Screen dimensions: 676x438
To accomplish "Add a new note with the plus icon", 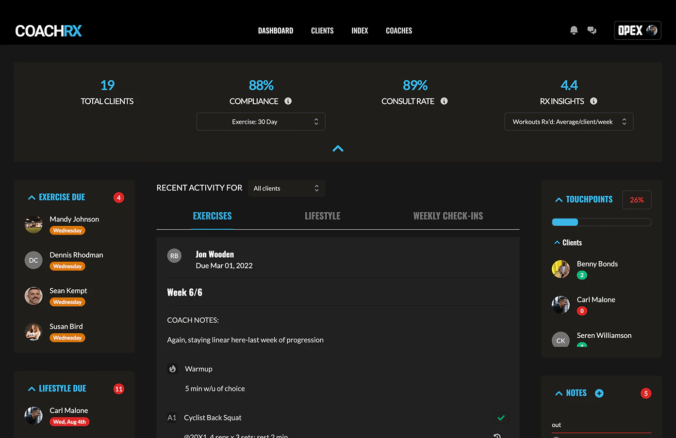I will click(x=599, y=393).
